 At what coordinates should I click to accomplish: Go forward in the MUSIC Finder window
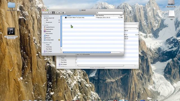click(x=46, y=13)
